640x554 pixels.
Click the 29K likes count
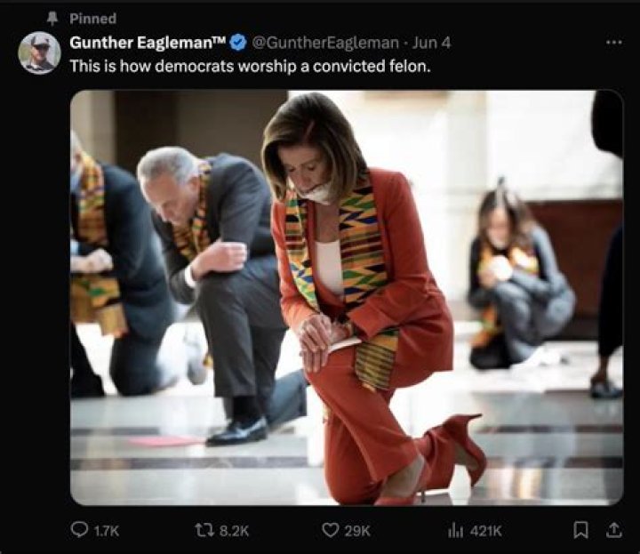(x=356, y=530)
